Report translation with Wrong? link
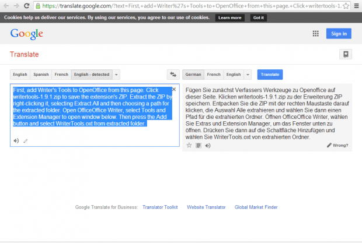This screenshot has height=243, width=362. pyautogui.click(x=337, y=145)
